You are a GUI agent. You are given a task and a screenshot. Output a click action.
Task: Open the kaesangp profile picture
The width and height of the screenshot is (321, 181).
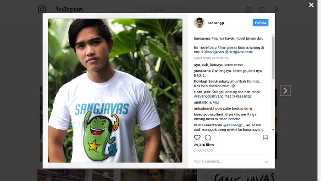[199, 22]
